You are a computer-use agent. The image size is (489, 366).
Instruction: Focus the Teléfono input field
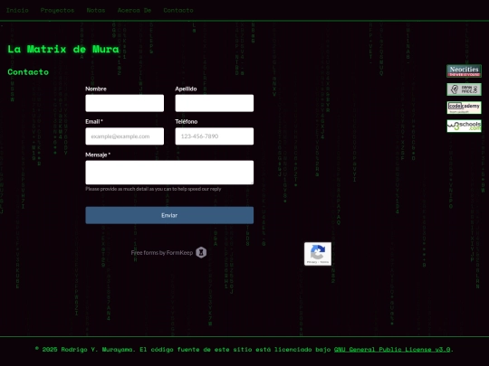pyautogui.click(x=215, y=136)
